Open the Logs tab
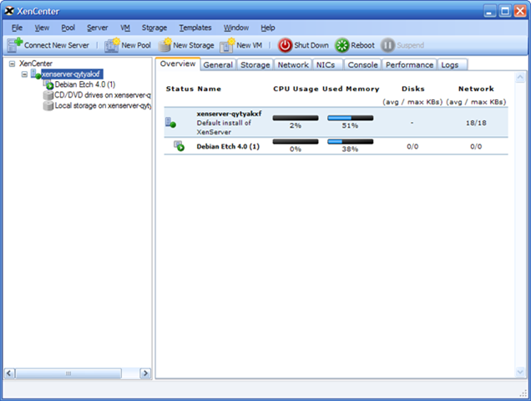 pyautogui.click(x=449, y=64)
